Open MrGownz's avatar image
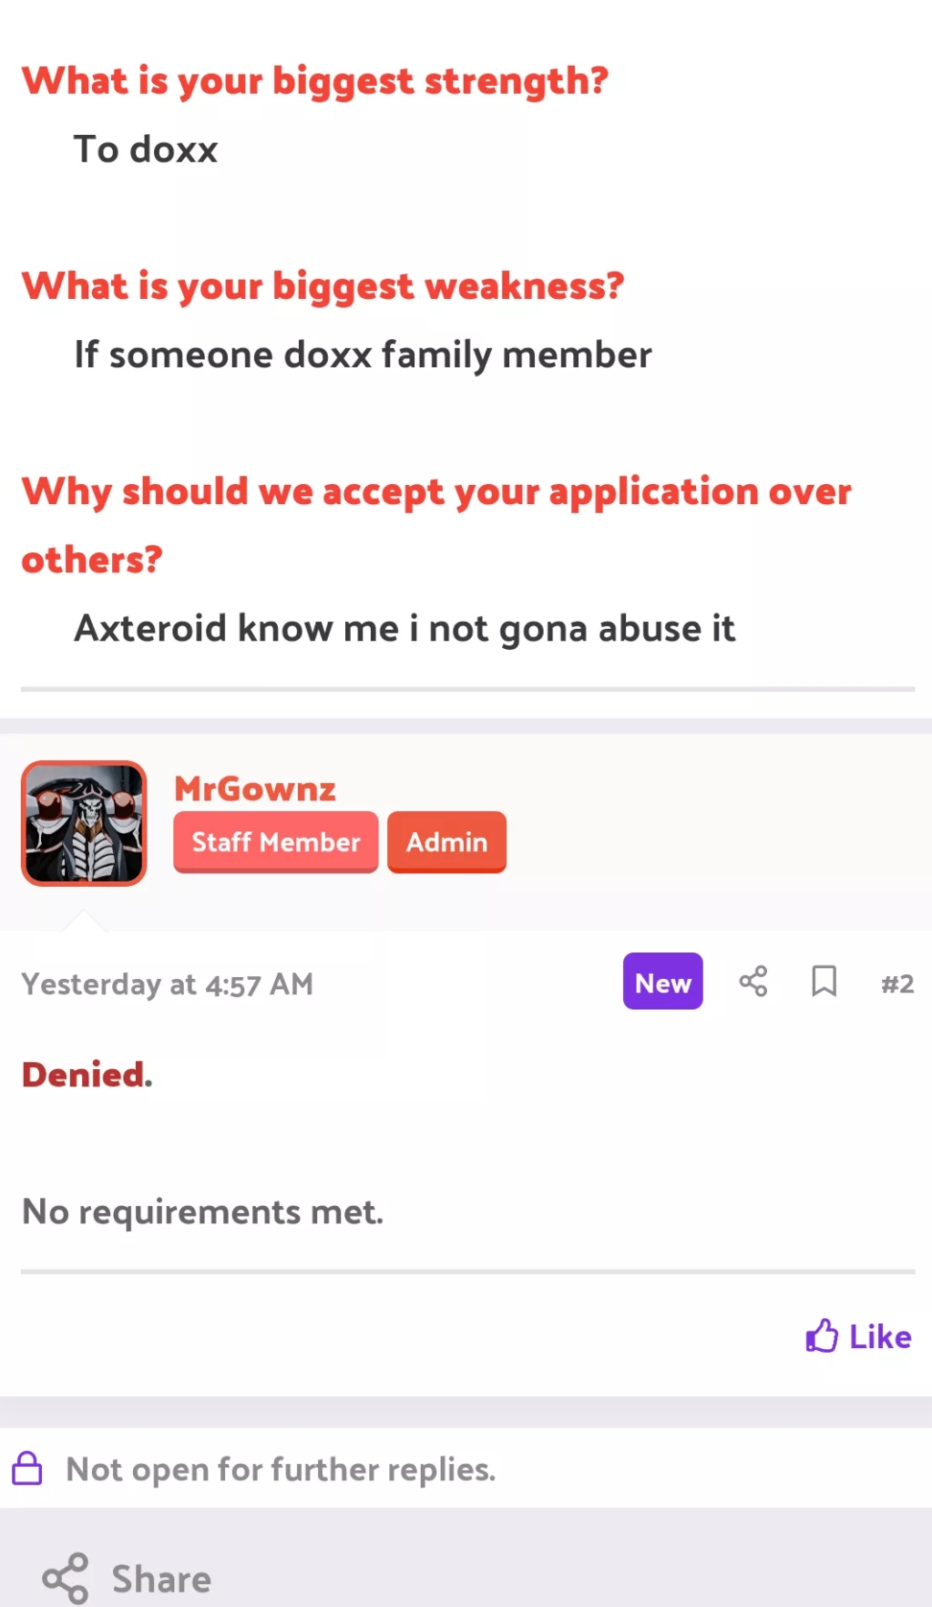The width and height of the screenshot is (932, 1607). pyautogui.click(x=84, y=823)
